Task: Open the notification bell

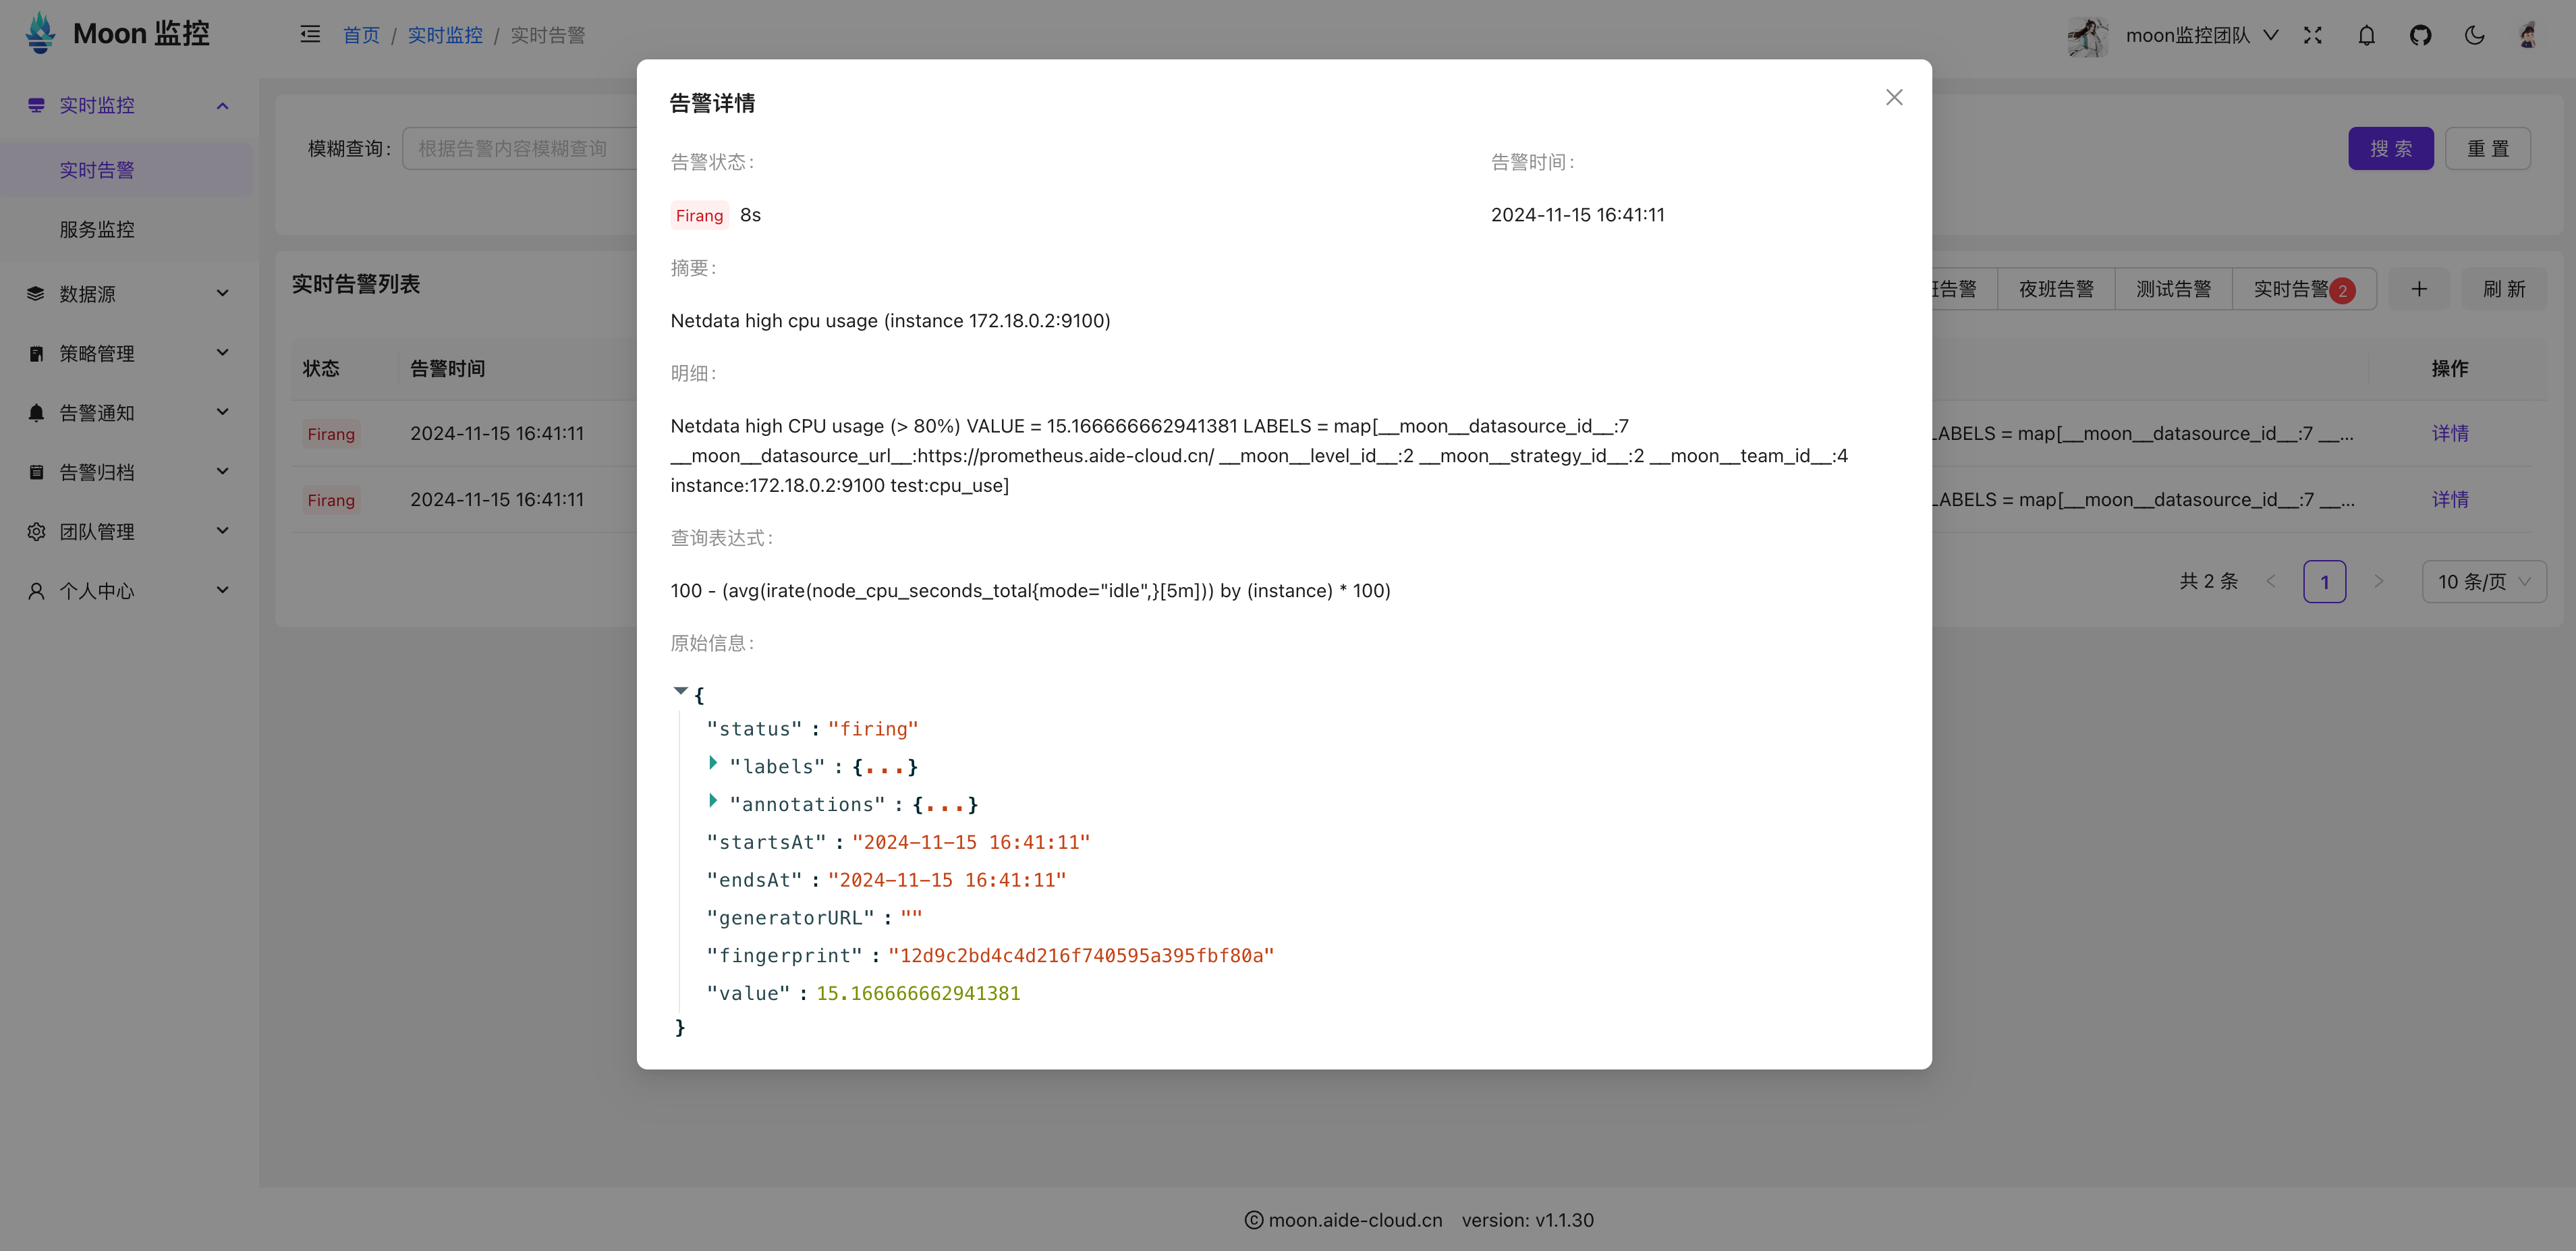Action: (2366, 36)
